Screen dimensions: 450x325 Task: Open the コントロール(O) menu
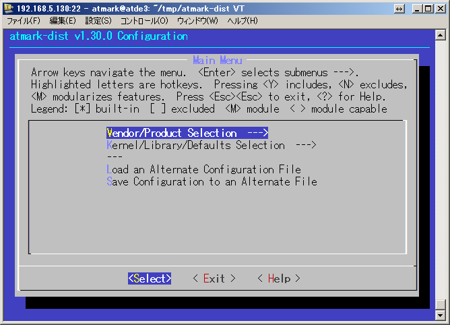[144, 21]
